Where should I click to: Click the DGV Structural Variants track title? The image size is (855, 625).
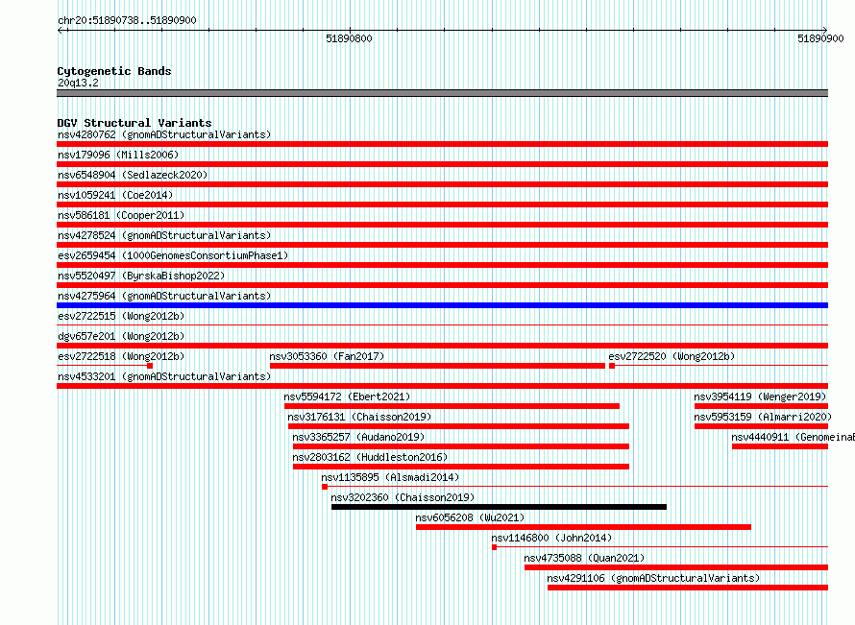tap(134, 123)
